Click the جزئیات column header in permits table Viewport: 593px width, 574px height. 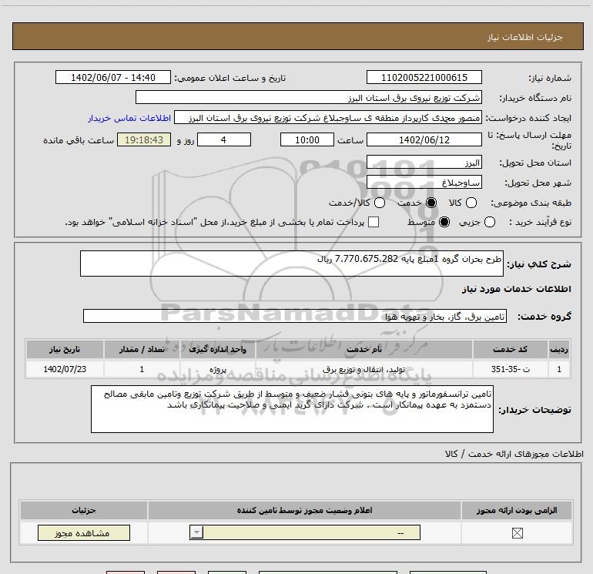[x=84, y=510]
